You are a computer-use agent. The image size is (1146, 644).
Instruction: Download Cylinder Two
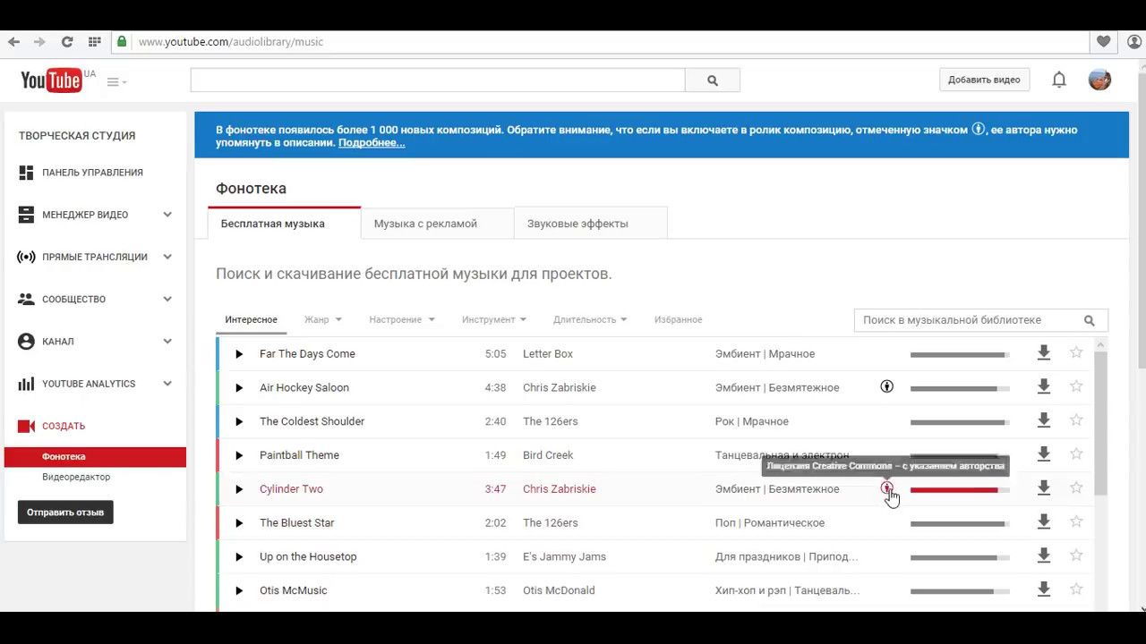click(1043, 487)
